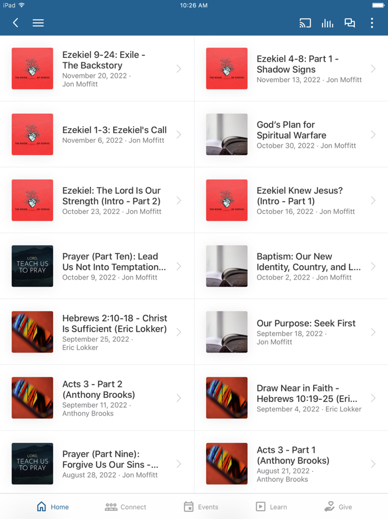Click the Give hand-heart icon
The width and height of the screenshot is (388, 519).
pyautogui.click(x=329, y=506)
